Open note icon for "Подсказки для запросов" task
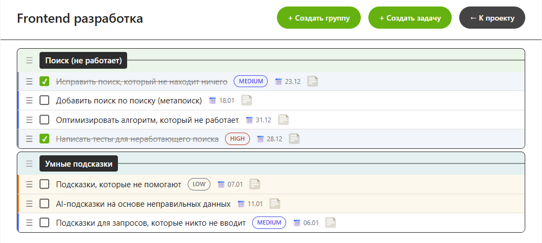 331,222
